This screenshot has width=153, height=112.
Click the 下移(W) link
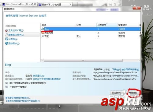(116, 69)
